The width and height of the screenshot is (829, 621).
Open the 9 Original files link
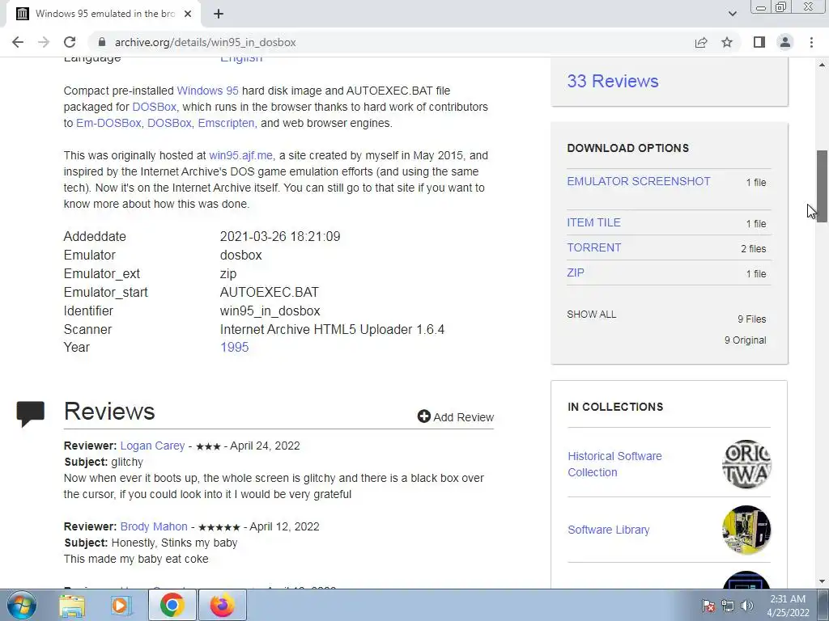[x=745, y=340]
